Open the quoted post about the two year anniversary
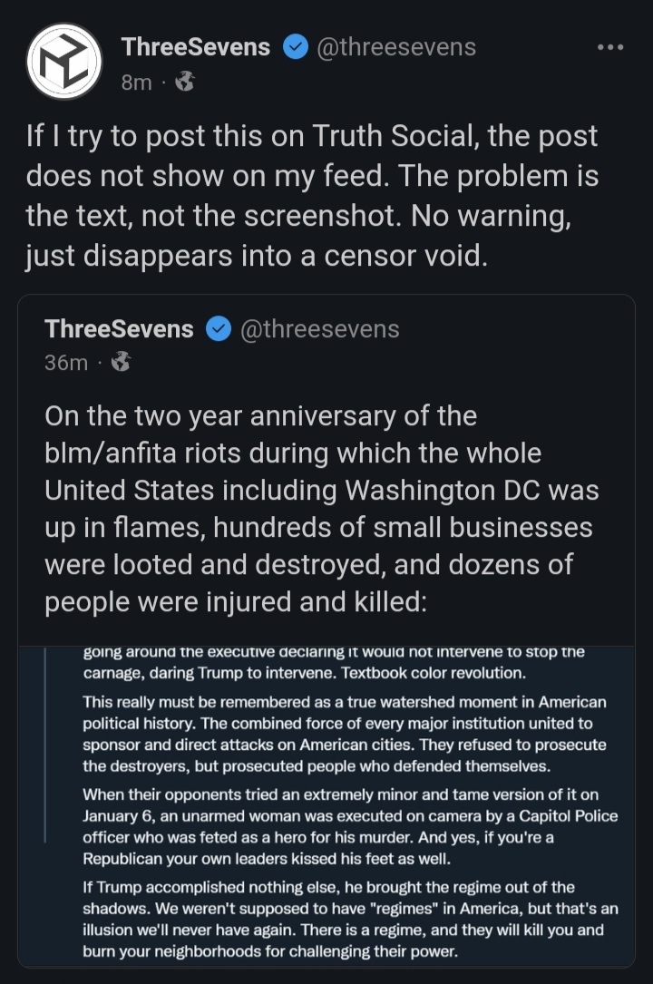 326,630
